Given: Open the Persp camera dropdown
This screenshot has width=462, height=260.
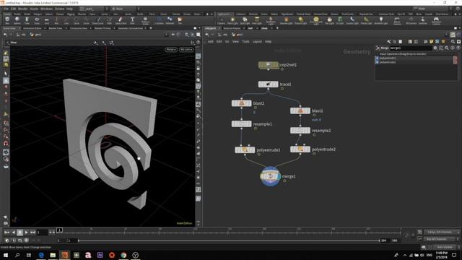Looking at the screenshot, I should (171, 50).
